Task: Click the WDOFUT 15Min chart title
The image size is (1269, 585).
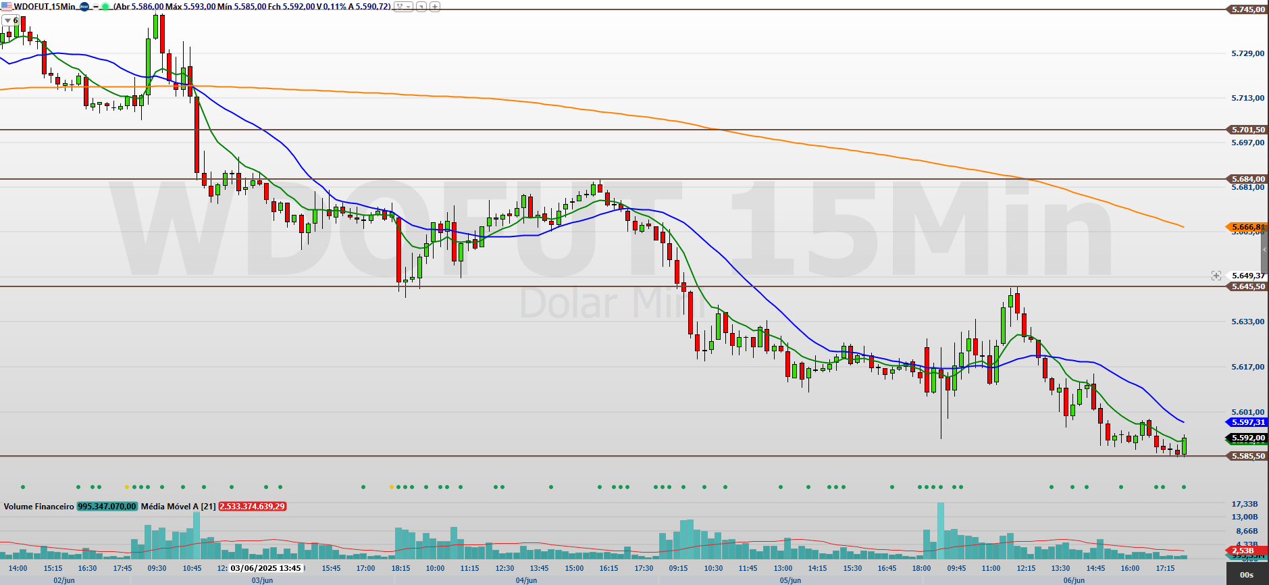Action: pos(45,7)
